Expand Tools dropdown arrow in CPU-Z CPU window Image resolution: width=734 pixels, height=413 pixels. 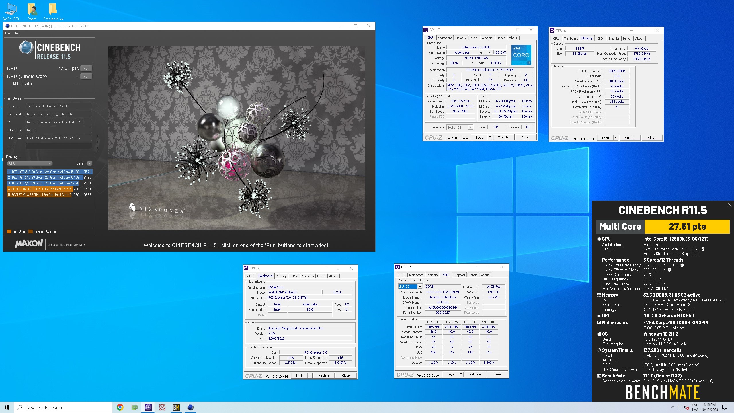pos(489,137)
